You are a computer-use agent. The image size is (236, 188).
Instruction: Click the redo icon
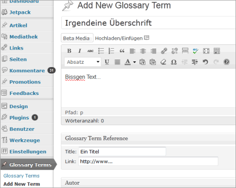(216, 62)
